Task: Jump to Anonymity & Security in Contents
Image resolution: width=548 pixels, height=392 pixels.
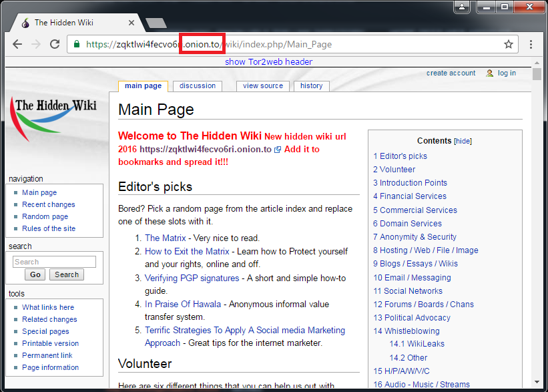Action: point(415,237)
